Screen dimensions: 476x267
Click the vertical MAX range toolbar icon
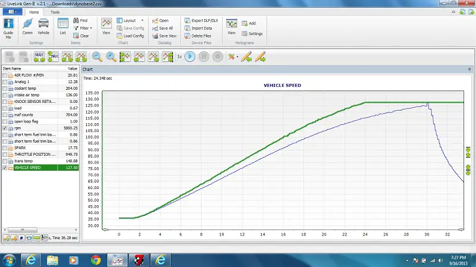point(53,56)
